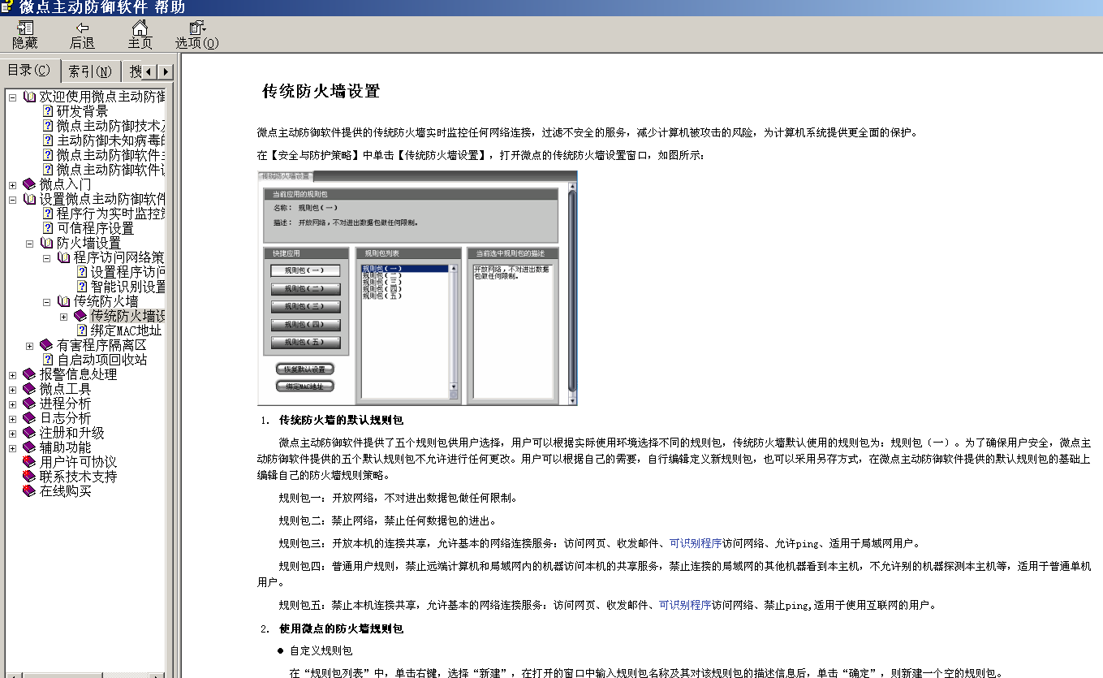
Task: Click the page icon beside 绑定MAC地址
Action: pyautogui.click(x=82, y=330)
